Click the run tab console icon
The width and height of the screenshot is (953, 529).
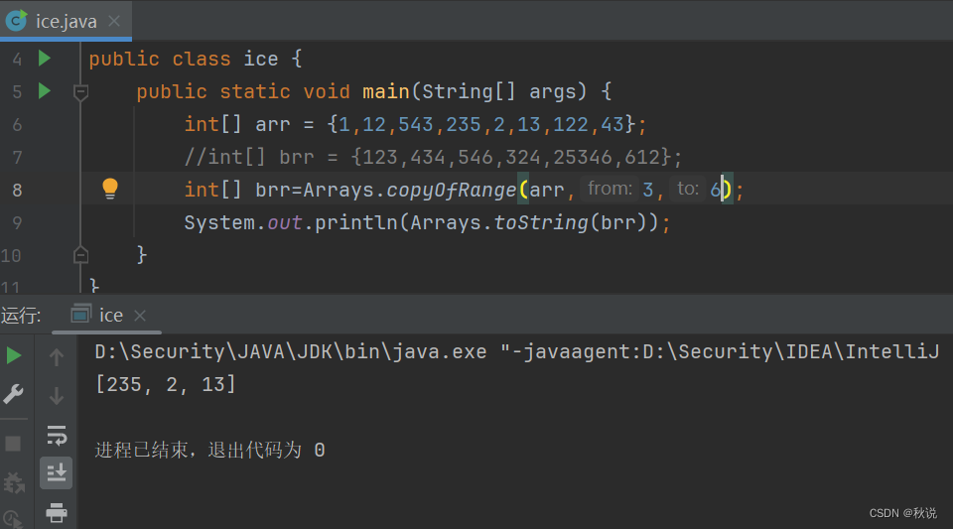(x=80, y=314)
